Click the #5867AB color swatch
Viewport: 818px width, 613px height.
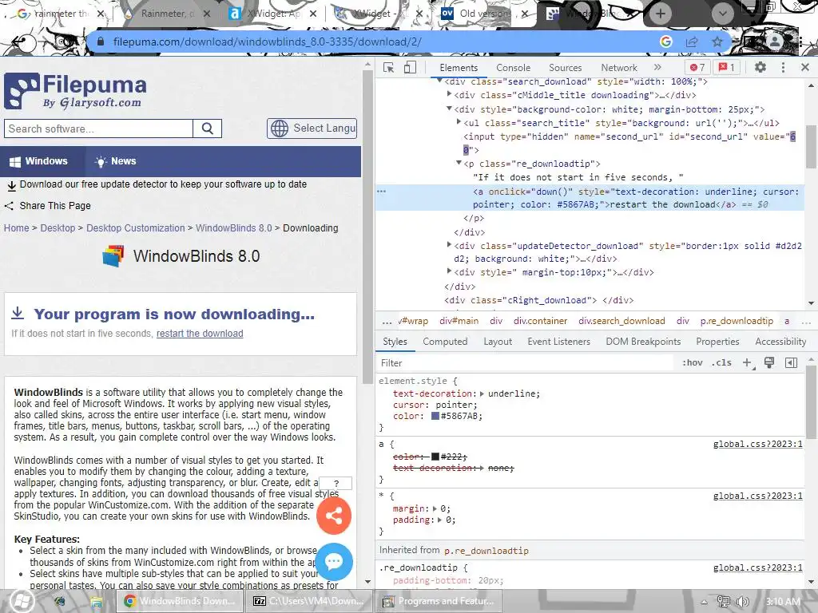(435, 416)
